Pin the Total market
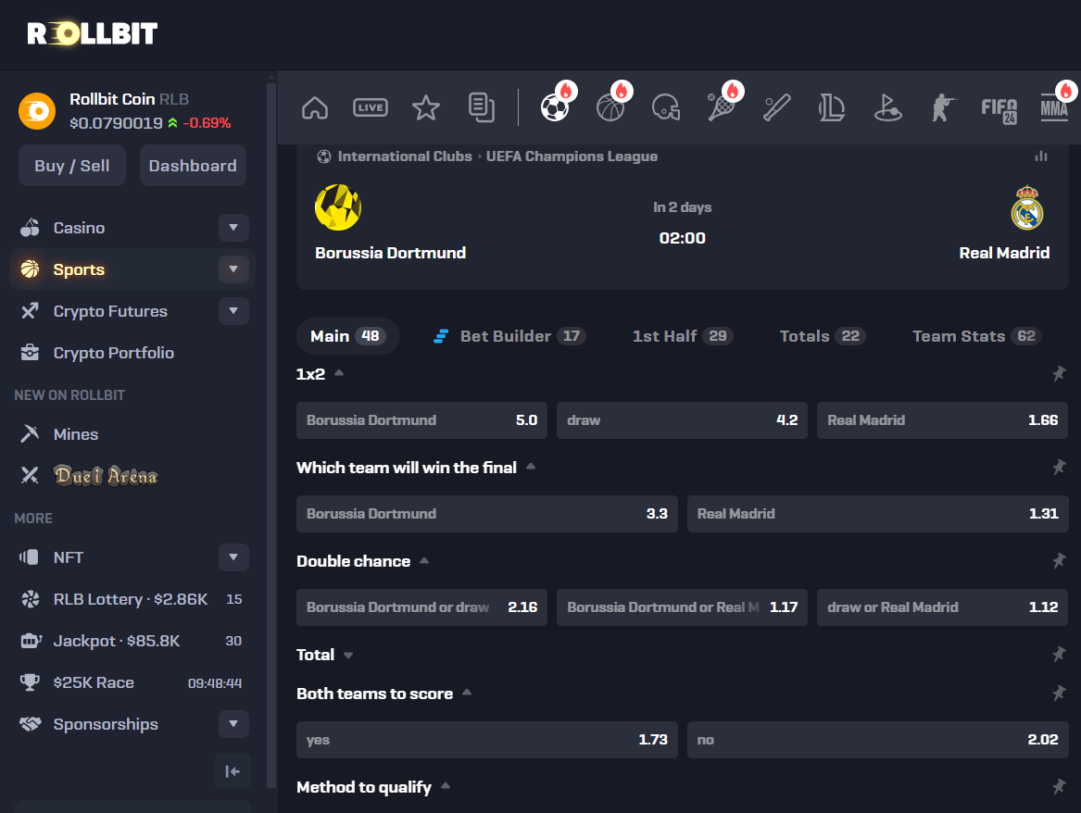 tap(1059, 655)
